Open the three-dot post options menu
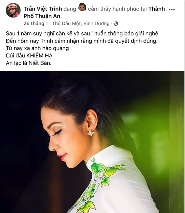The width and height of the screenshot is (185, 213). tap(172, 9)
